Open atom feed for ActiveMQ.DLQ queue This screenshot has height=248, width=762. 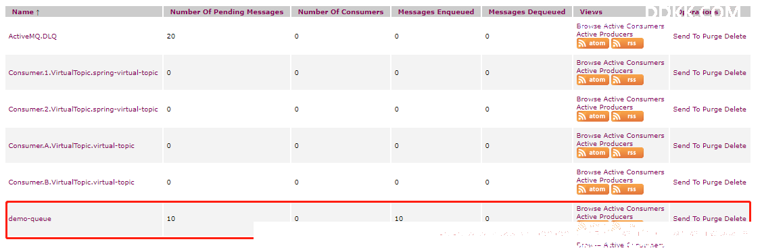(592, 43)
